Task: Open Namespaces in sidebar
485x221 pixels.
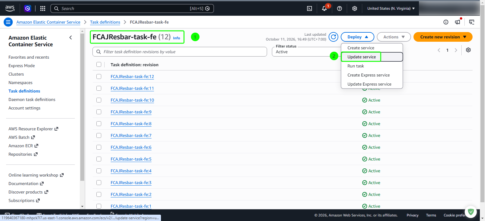Action: 20,83
